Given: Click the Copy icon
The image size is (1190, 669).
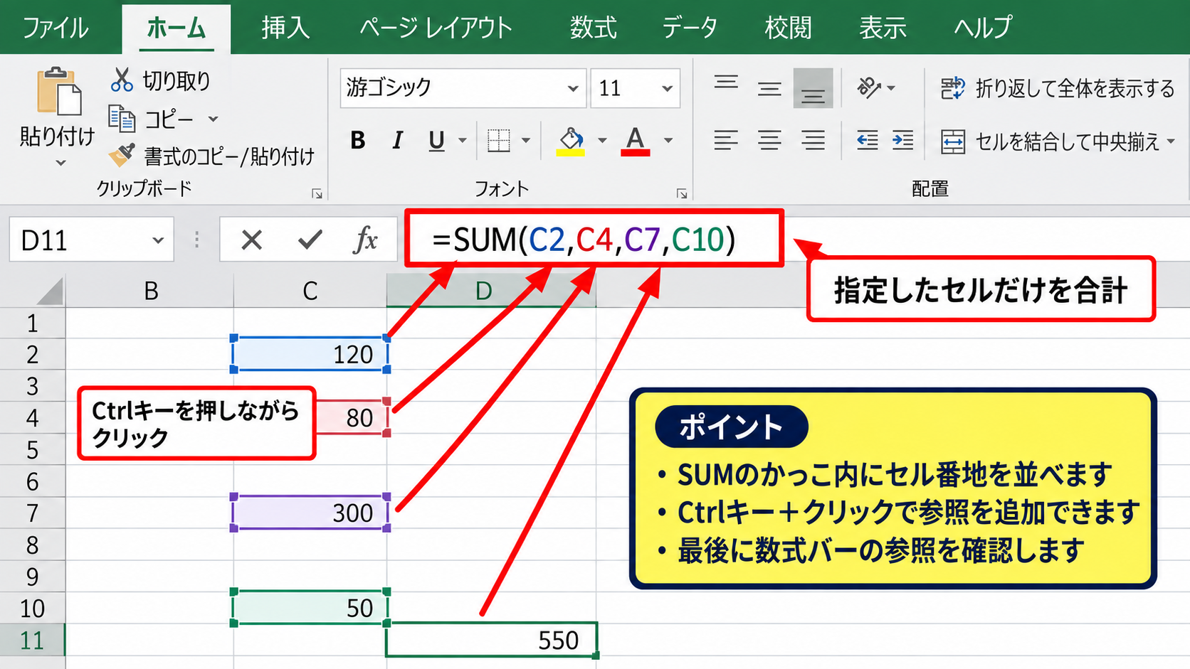Looking at the screenshot, I should click(x=122, y=119).
